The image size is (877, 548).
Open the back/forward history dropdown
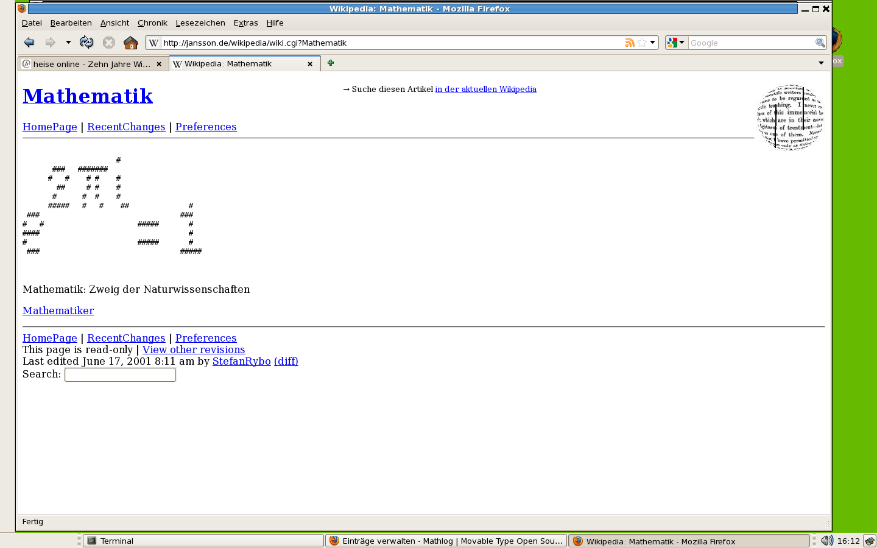68,43
